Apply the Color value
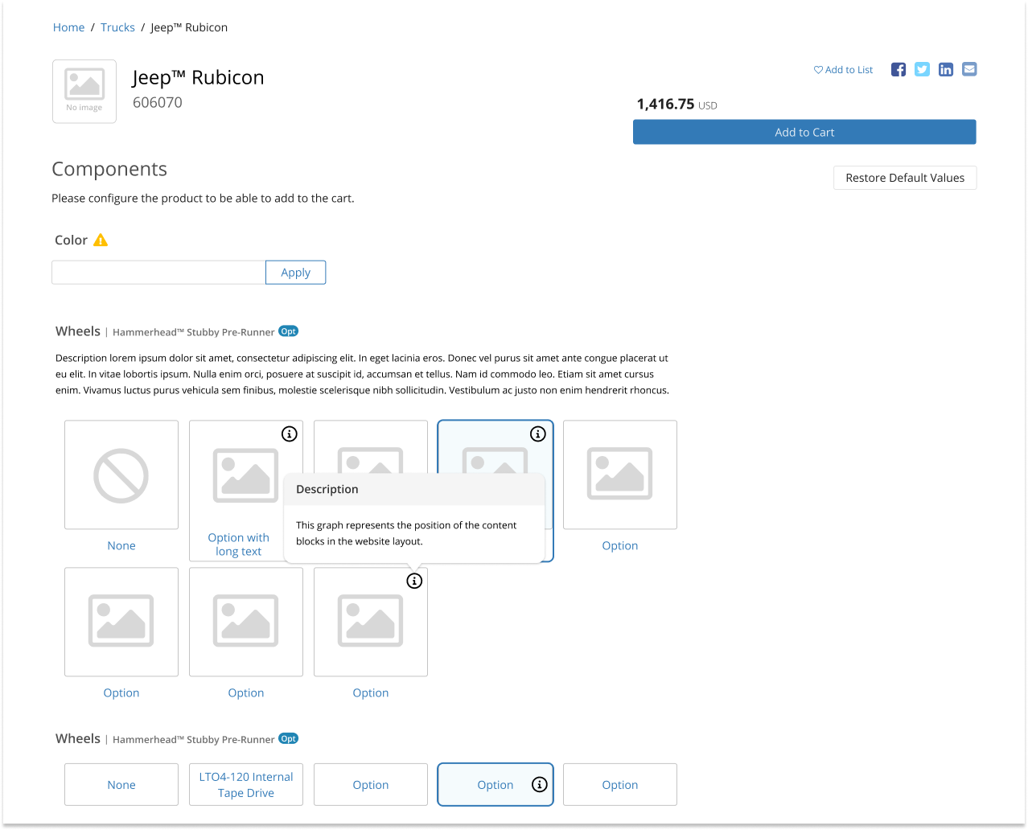This screenshot has width=1028, height=830. coord(295,273)
